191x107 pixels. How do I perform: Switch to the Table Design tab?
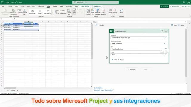(85, 6)
